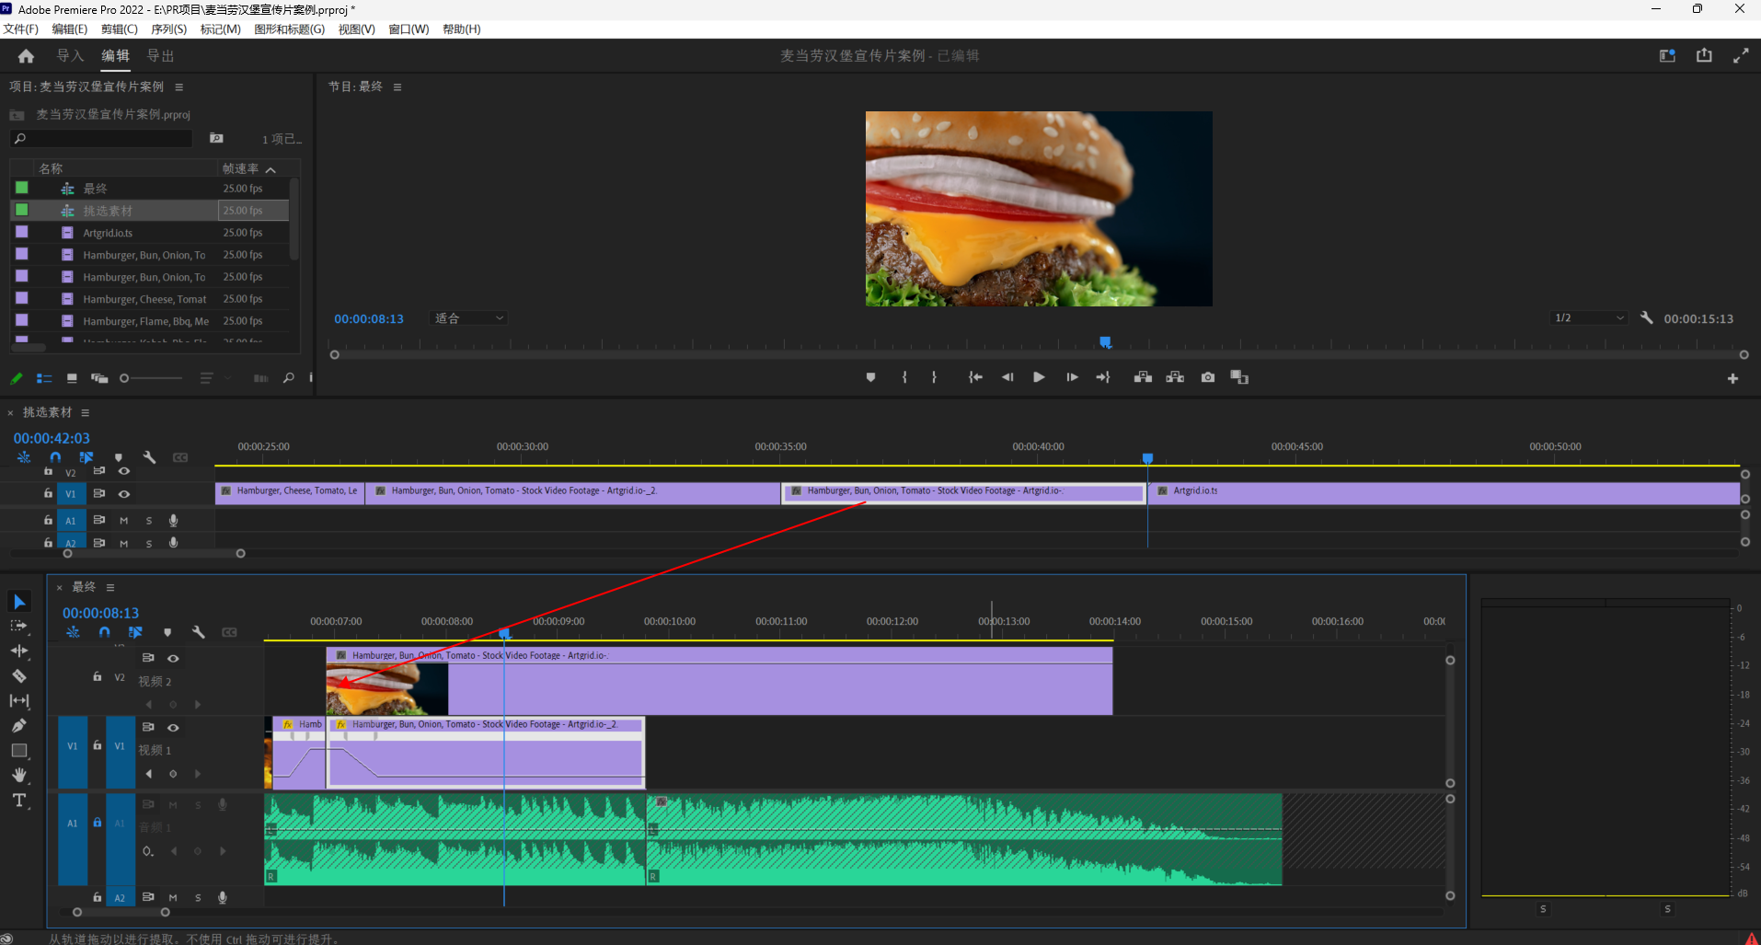
Task: Toggle the A1 track lock in the 最终 sequence
Action: tap(97, 823)
